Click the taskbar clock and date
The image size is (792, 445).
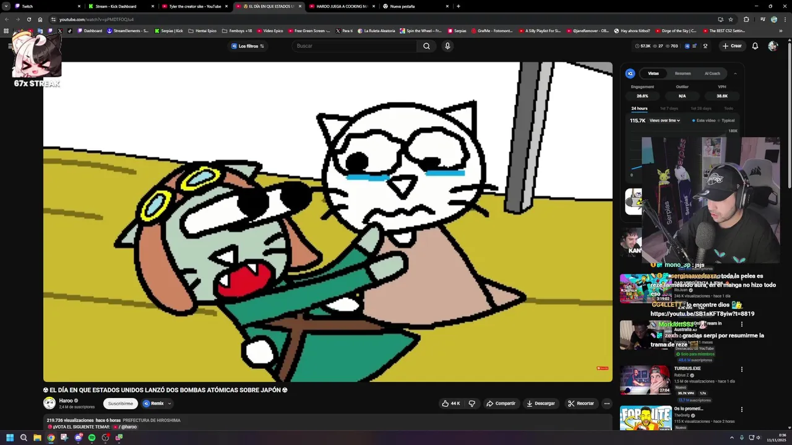[x=776, y=438]
